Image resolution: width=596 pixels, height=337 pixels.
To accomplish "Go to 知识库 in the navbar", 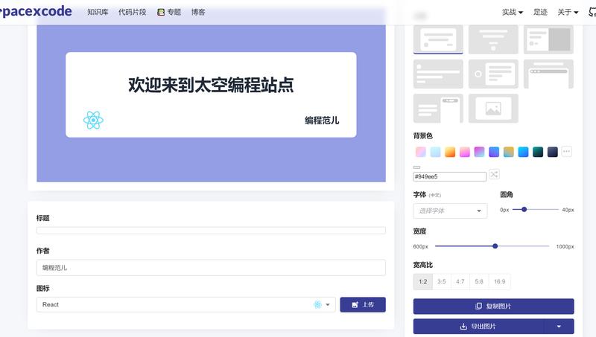I will pyautogui.click(x=98, y=12).
